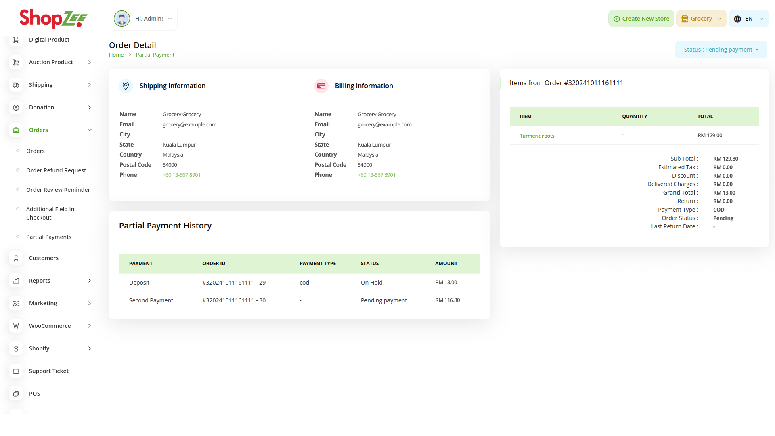Click the Reports bar chart icon
The image size is (775, 436).
pyautogui.click(x=16, y=281)
